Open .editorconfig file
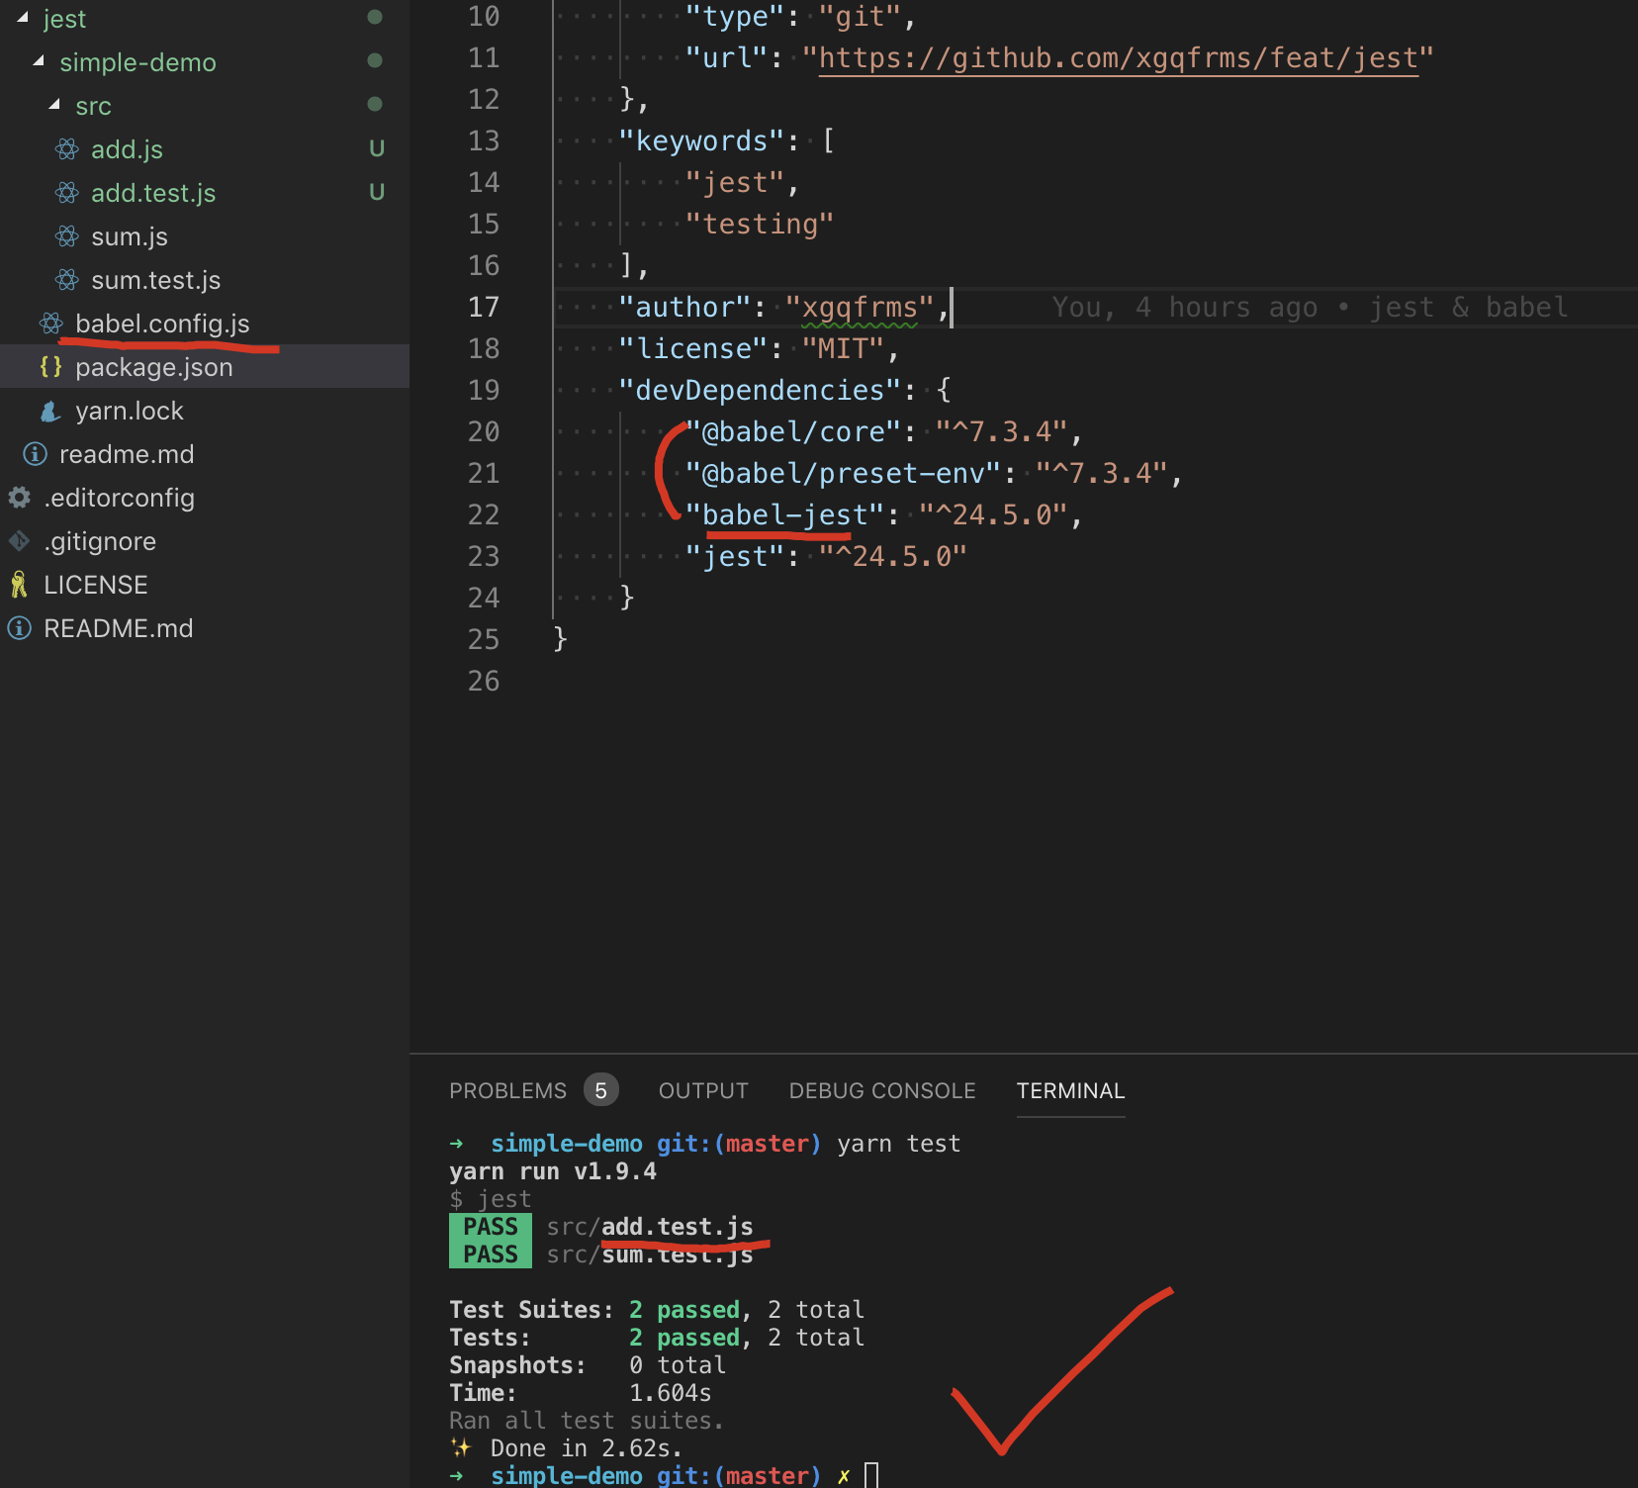The image size is (1638, 1488). point(119,498)
